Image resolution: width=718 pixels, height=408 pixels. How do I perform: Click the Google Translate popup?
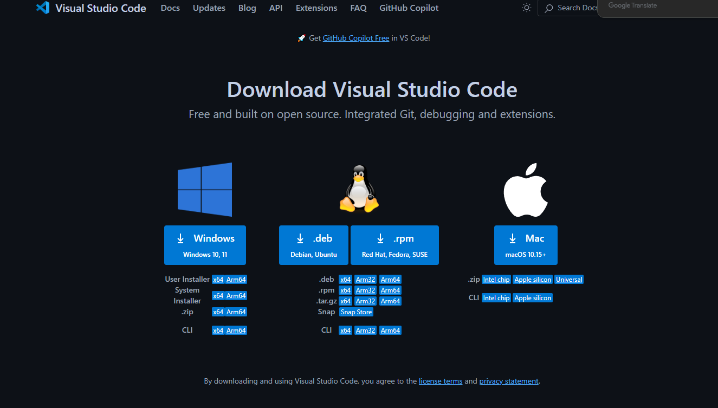tap(658, 9)
